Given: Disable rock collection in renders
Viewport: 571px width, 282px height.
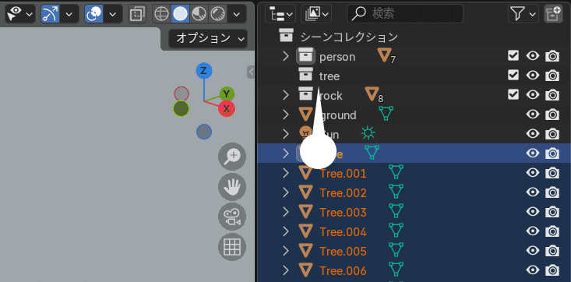Looking at the screenshot, I should [552, 95].
